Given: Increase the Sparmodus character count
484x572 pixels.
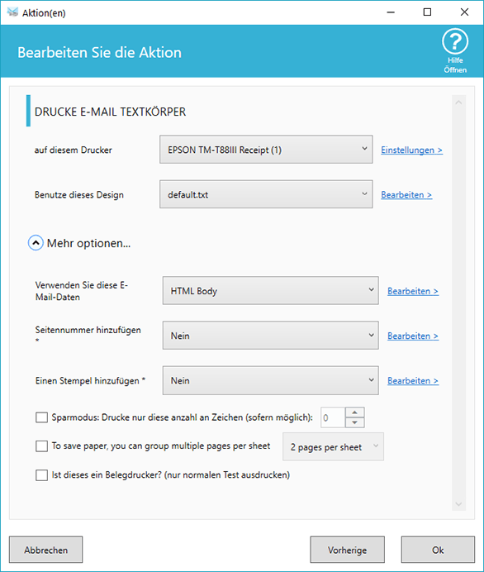Looking at the screenshot, I should (x=354, y=412).
